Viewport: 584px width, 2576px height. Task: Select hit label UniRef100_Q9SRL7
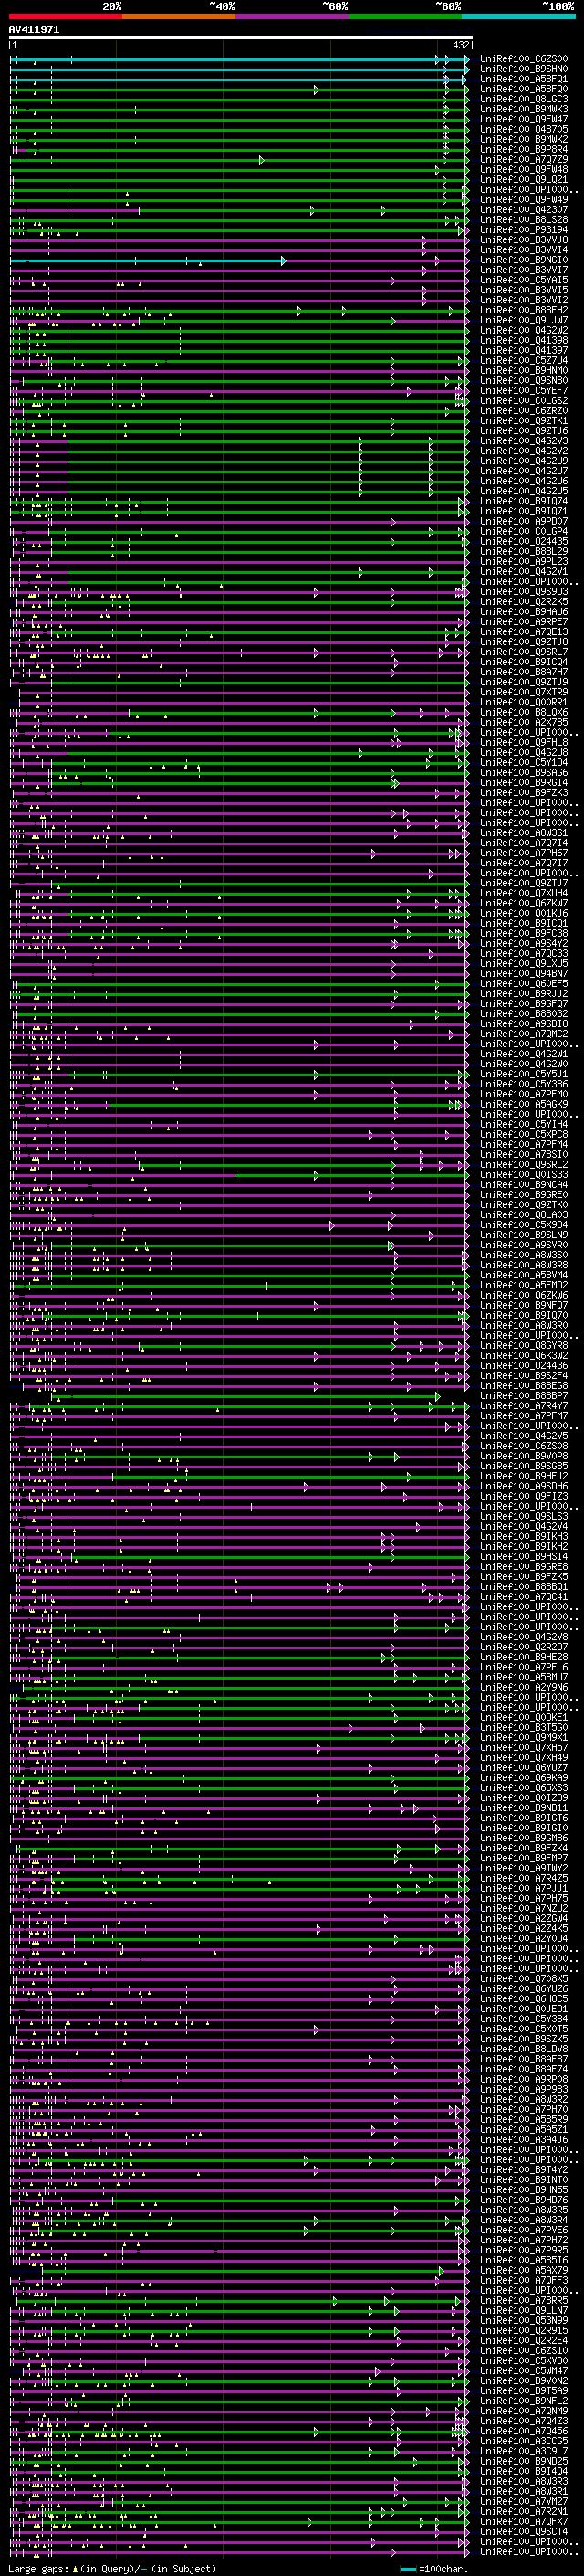[524, 652]
